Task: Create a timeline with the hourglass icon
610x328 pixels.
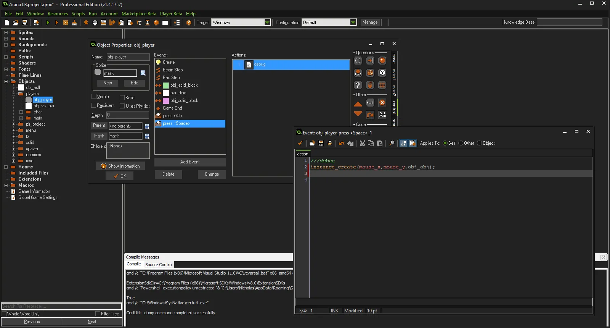Action: pyautogui.click(x=148, y=23)
